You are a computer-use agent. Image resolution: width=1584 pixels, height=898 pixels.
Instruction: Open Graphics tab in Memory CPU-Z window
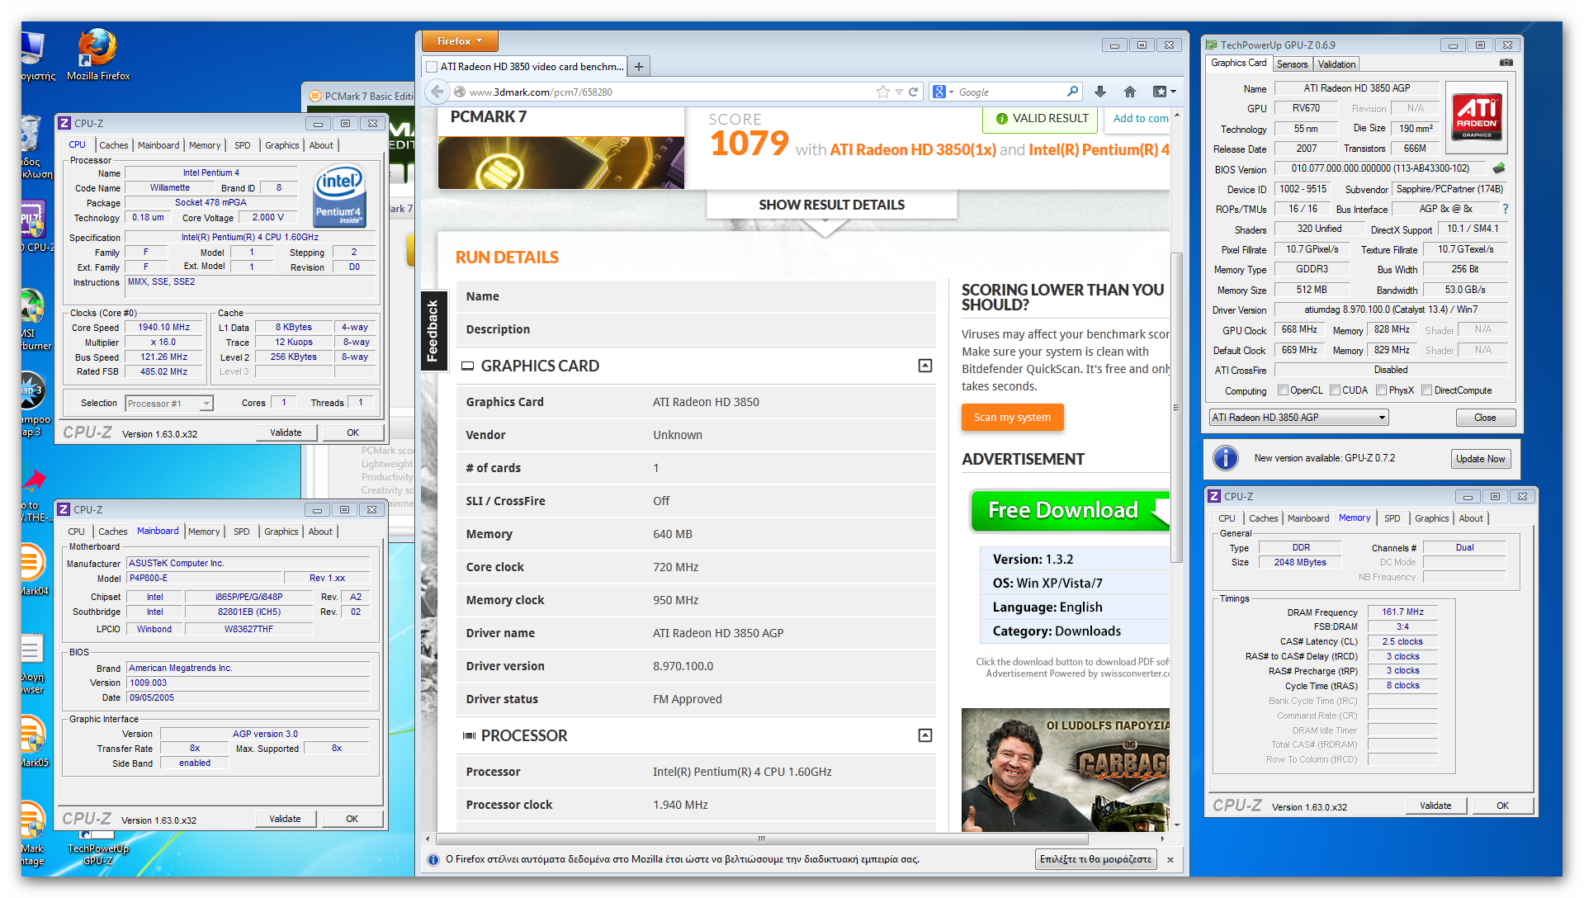click(1431, 518)
